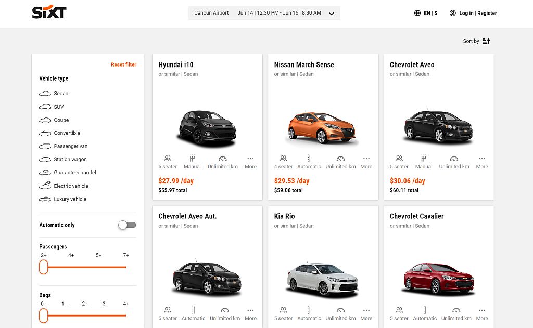The height and width of the screenshot is (328, 533).
Task: Click the unlimited km icon on Nissan March Sense
Action: point(340,159)
